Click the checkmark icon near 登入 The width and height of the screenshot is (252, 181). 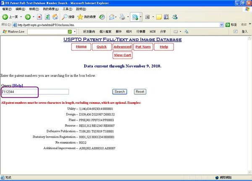point(236,31)
